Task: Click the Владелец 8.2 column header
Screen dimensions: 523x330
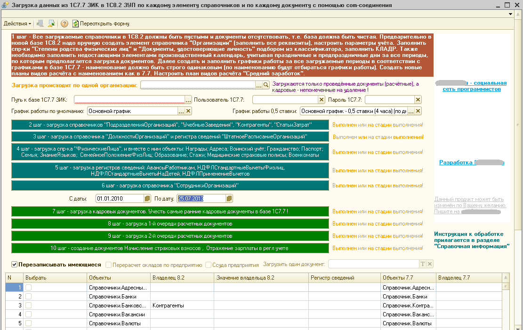Action: pos(182,278)
